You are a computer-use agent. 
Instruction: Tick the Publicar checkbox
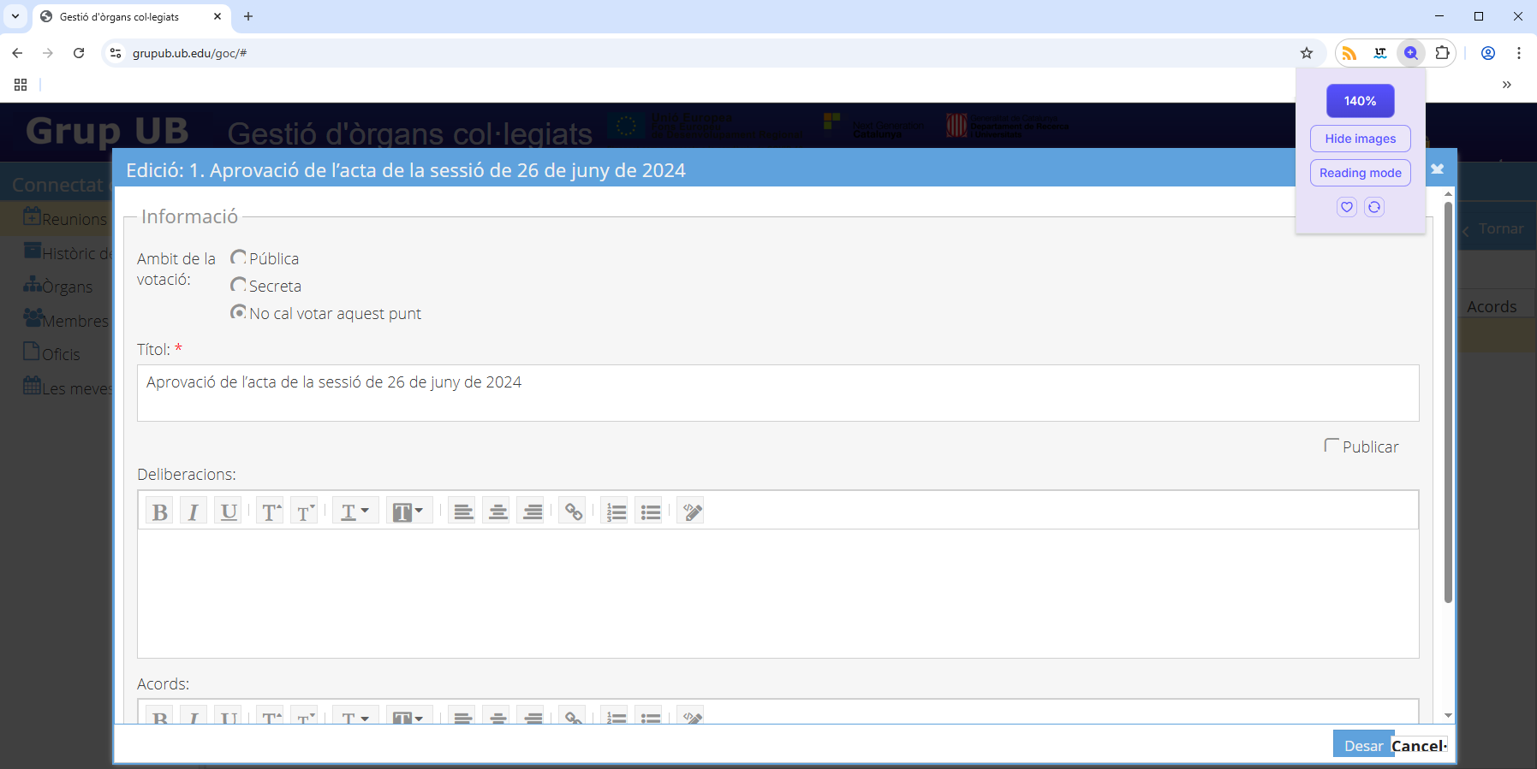pos(1331,446)
